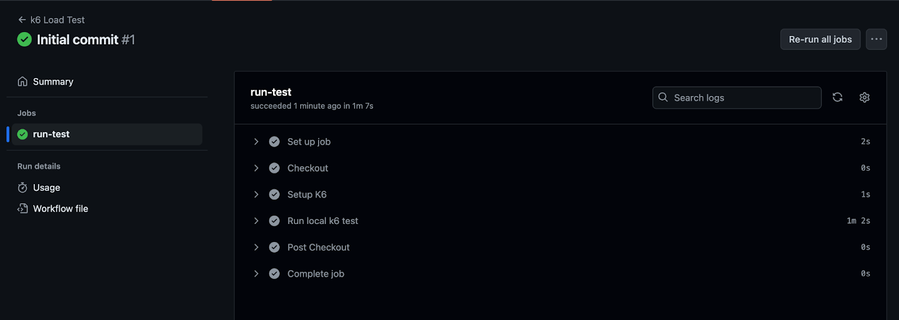Expand the Complete job step
This screenshot has height=320, width=899.
256,273
